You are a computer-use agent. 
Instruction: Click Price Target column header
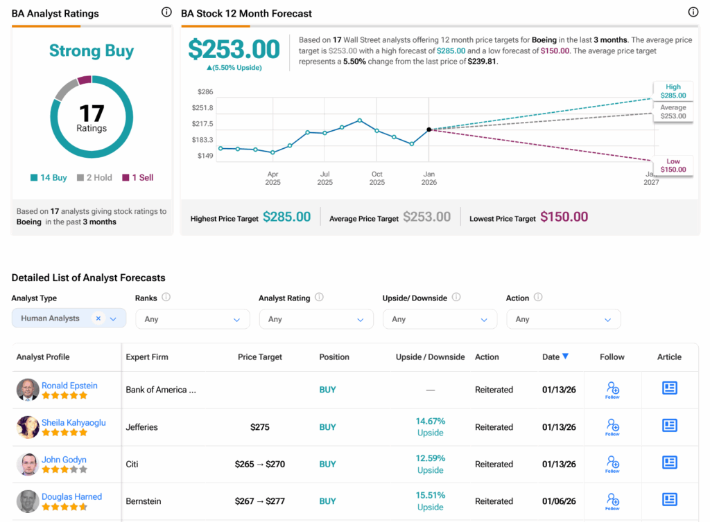(260, 357)
